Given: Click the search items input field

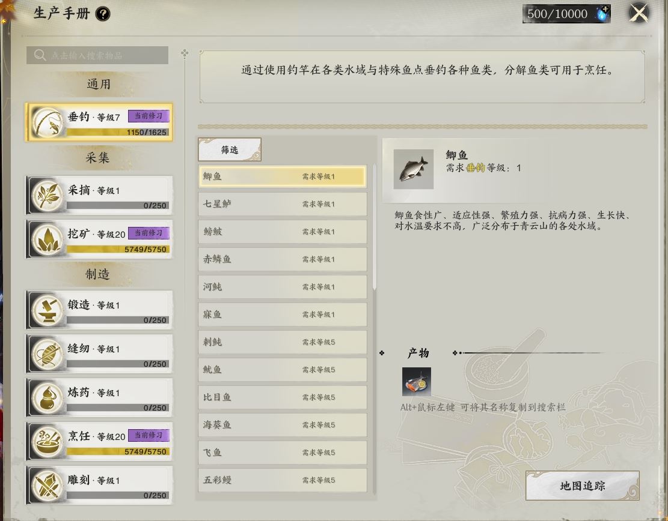Looking at the screenshot, I should point(97,55).
